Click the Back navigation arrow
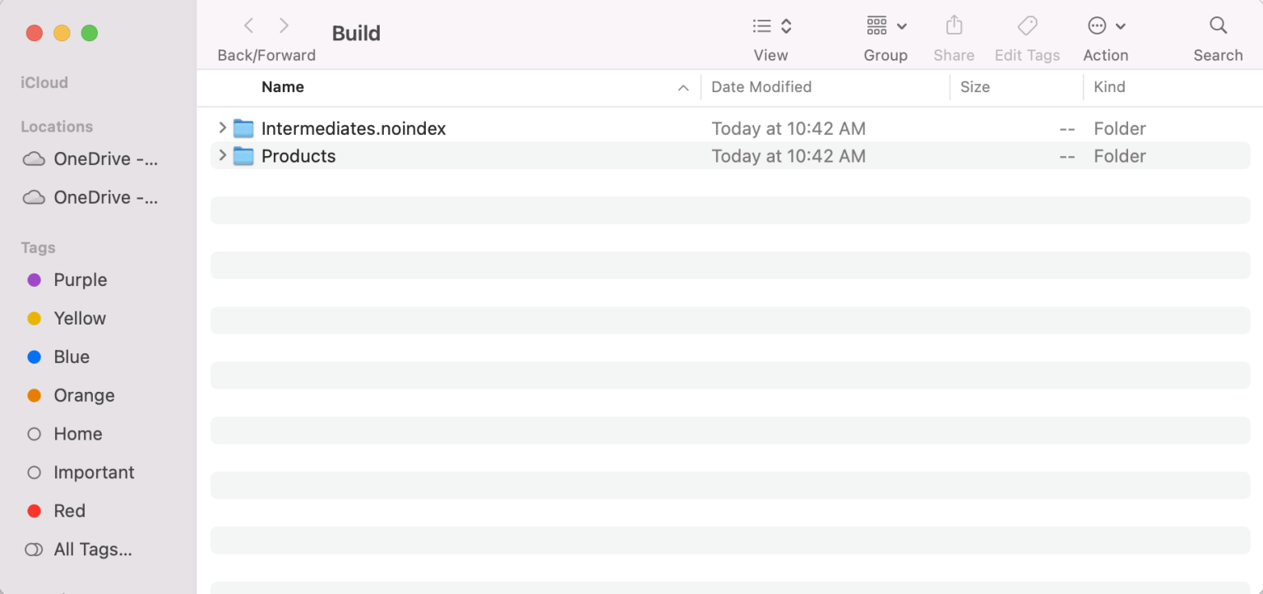This screenshot has width=1263, height=594. click(249, 26)
